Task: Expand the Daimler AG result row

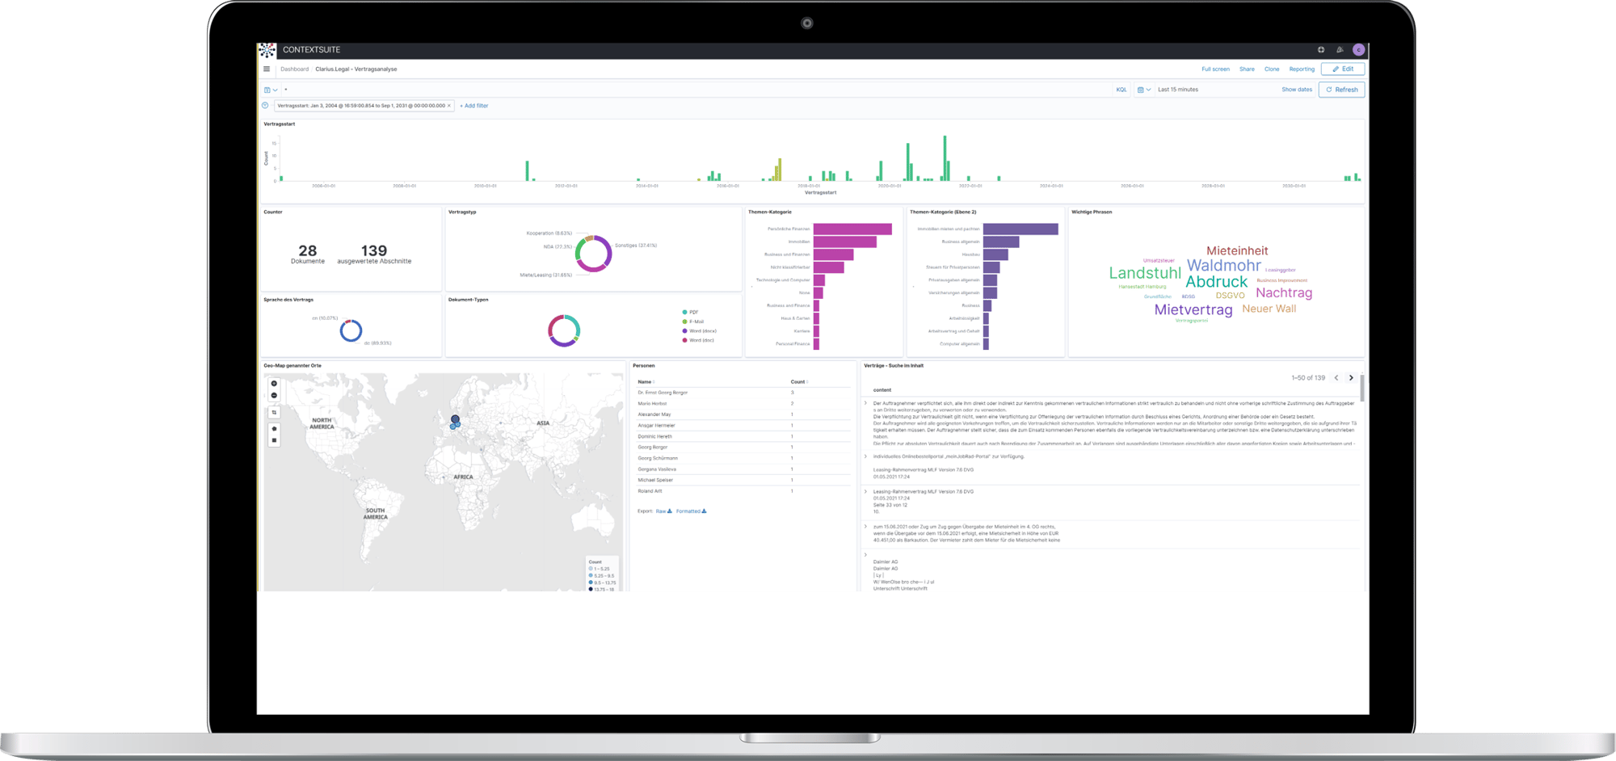Action: pos(866,555)
